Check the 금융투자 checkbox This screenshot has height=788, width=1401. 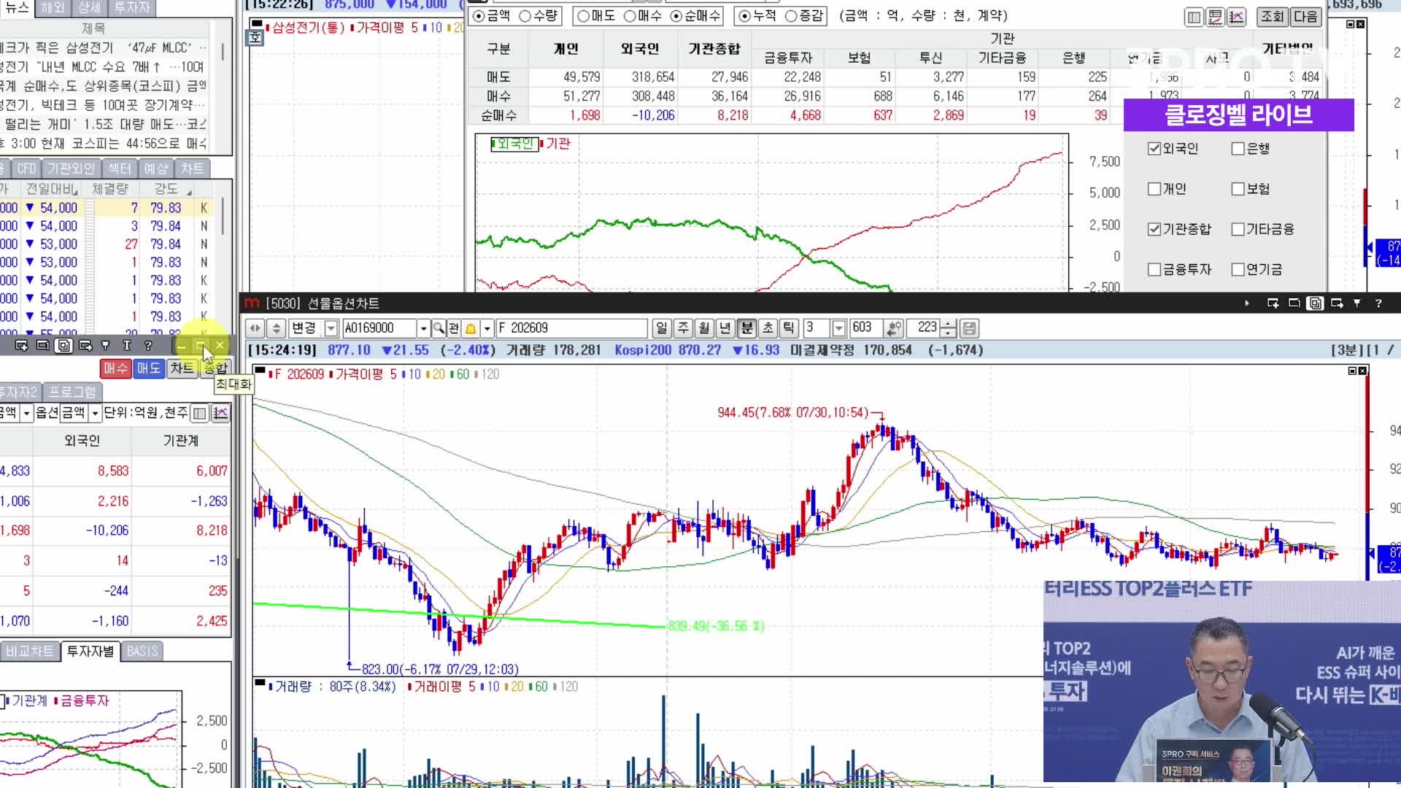point(1154,269)
